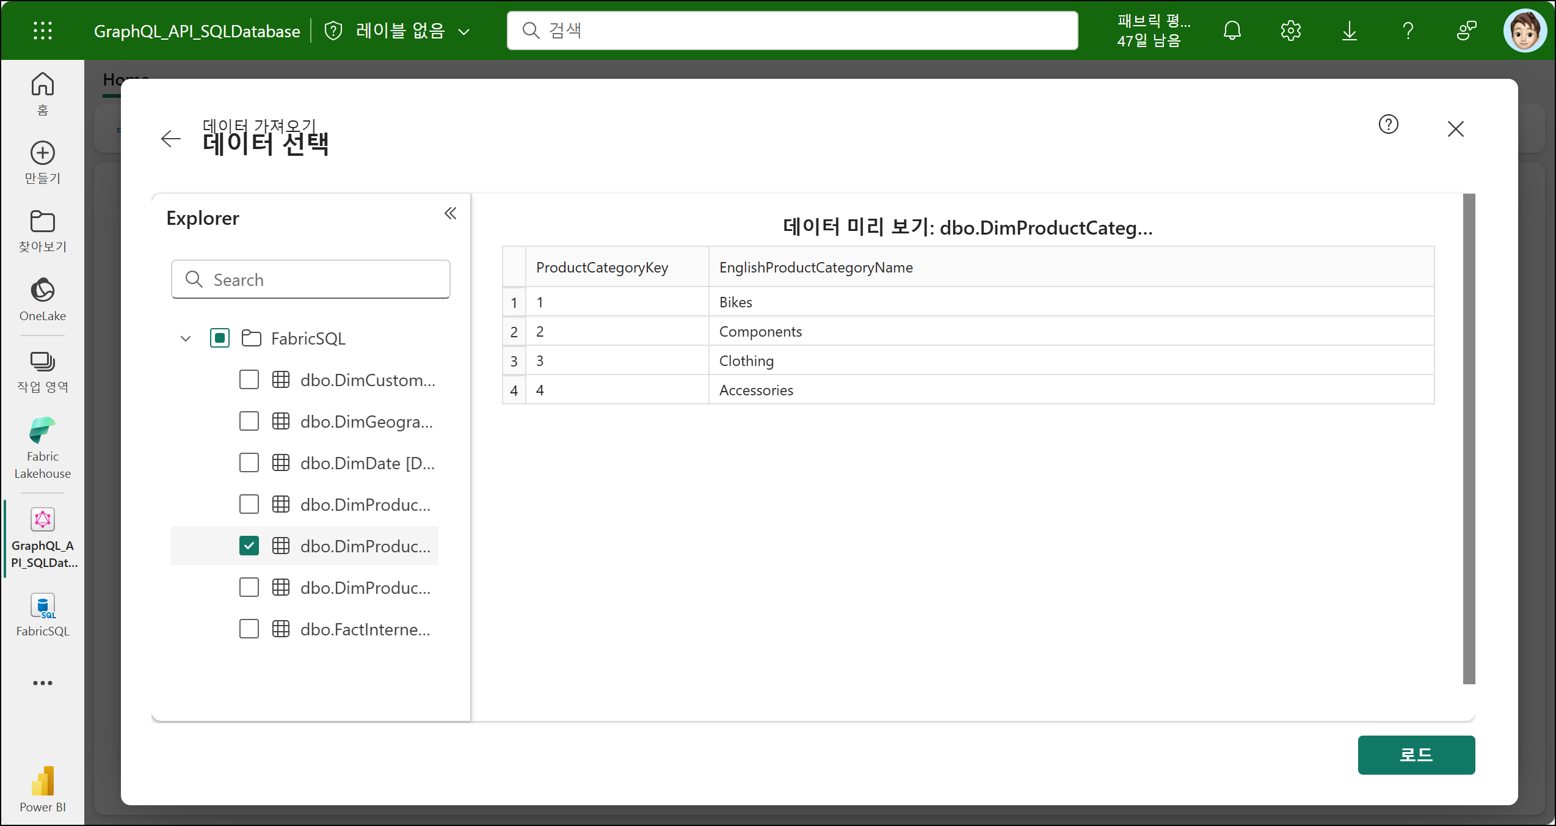
Task: Click table icon beside dbo.FactInterne...
Action: click(281, 629)
